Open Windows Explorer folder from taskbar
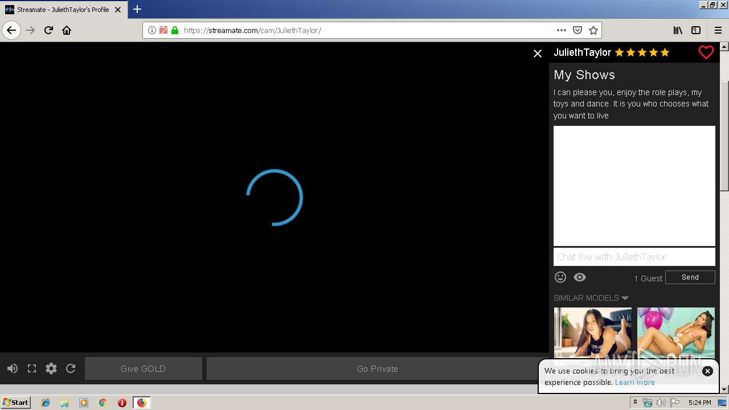 pyautogui.click(x=64, y=403)
